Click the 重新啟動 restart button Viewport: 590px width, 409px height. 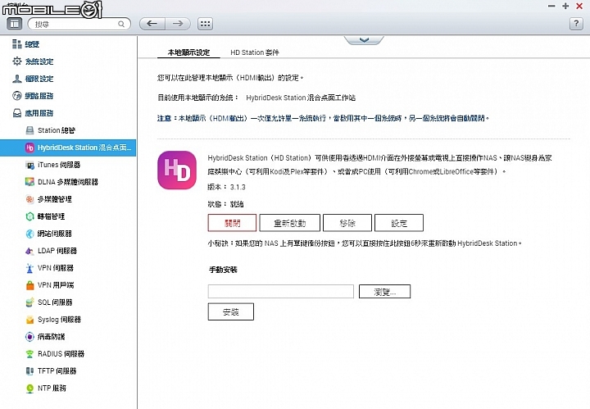pyautogui.click(x=290, y=223)
